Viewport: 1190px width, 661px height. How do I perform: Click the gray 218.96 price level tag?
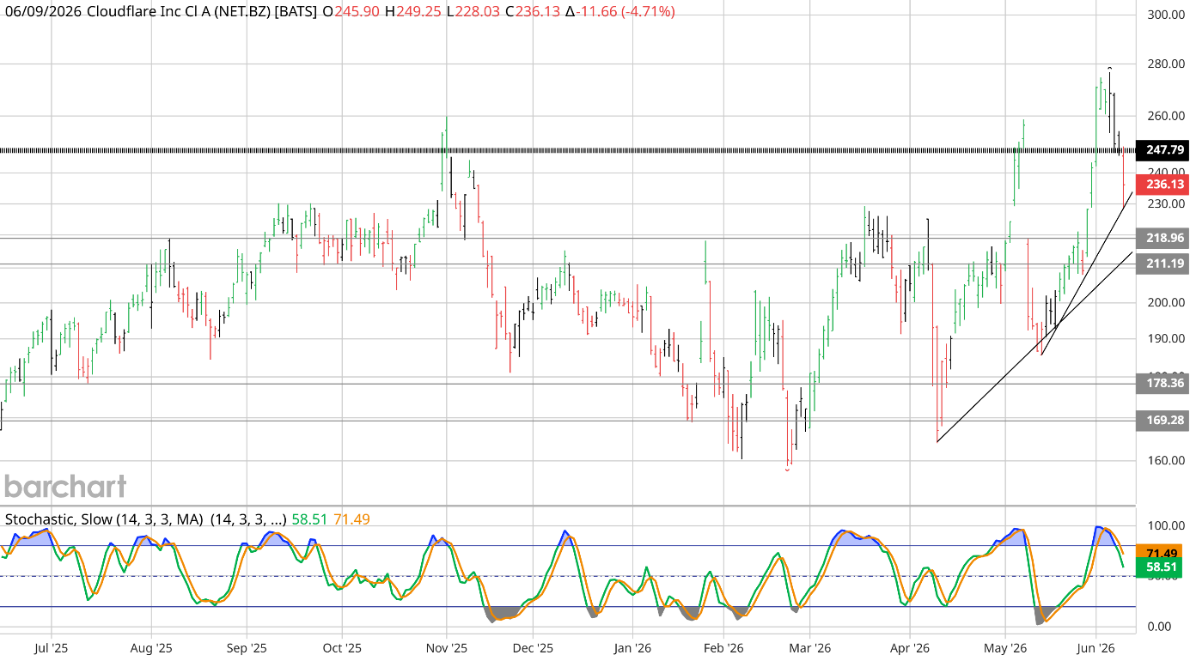pyautogui.click(x=1163, y=237)
